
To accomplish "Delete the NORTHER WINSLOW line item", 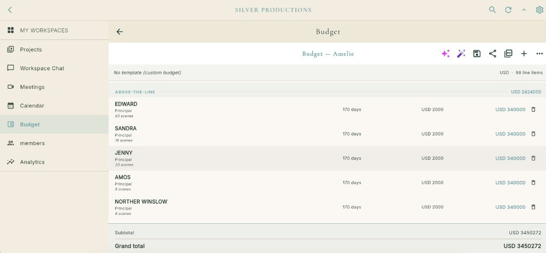I will click(533, 207).
